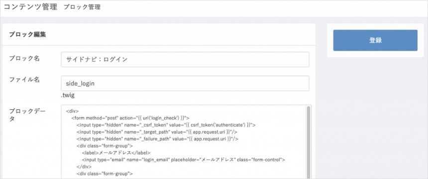Image resolution: width=428 pixels, height=179 pixels.
Task: Click the 登録 button
Action: click(375, 40)
